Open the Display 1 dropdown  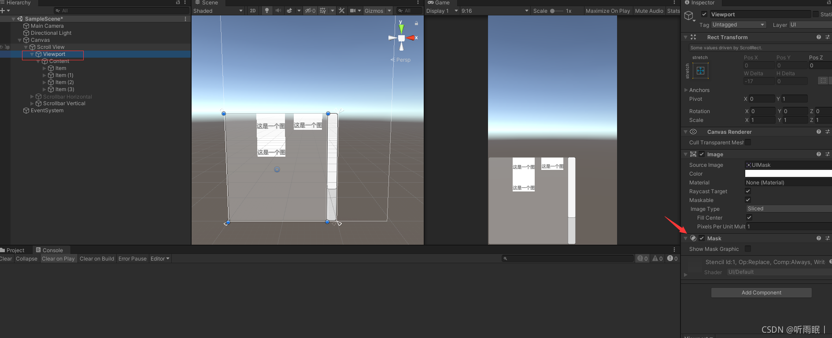coord(442,11)
